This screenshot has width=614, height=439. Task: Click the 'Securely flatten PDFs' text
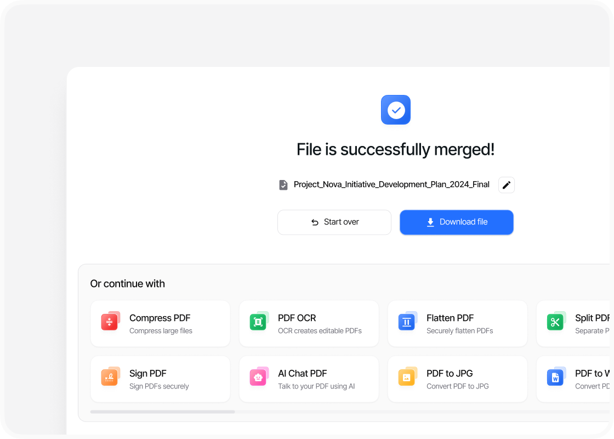click(460, 331)
